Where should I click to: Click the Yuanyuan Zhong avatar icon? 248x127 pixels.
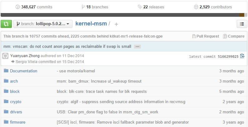(5, 56)
